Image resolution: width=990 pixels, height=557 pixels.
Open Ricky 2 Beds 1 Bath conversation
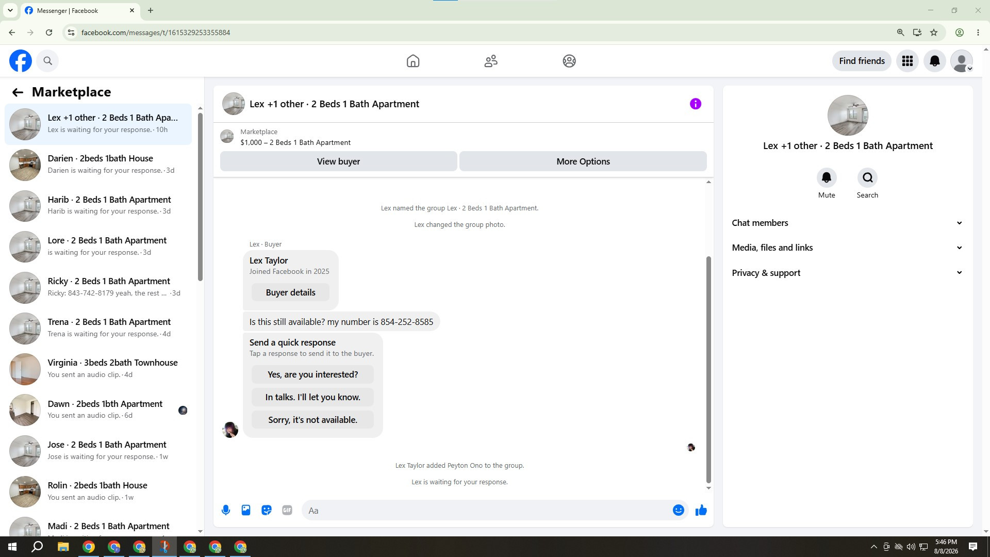tap(98, 287)
